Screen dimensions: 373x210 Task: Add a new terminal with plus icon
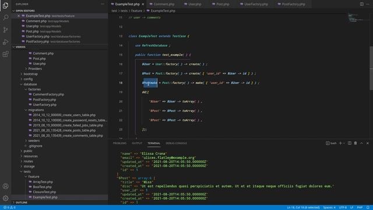(x=340, y=143)
